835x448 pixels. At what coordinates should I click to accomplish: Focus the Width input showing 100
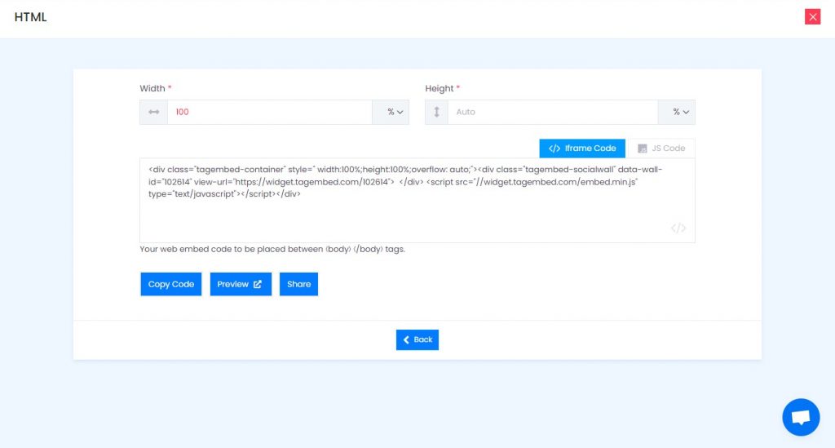270,112
